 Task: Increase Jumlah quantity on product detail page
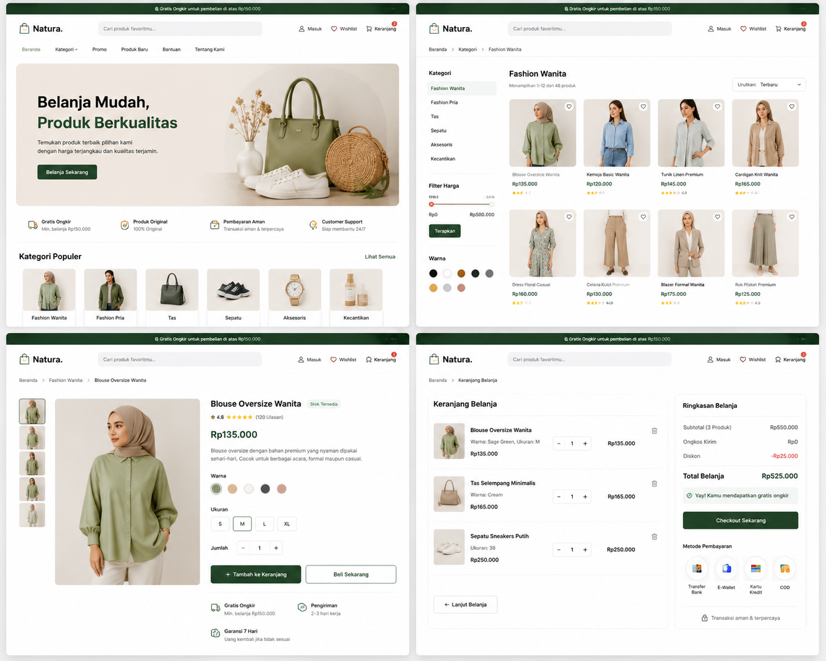276,548
